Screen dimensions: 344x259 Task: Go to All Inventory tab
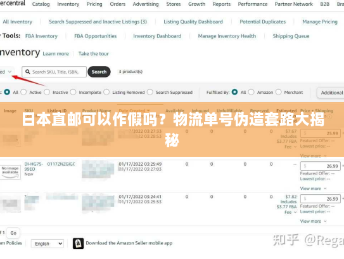(17, 22)
